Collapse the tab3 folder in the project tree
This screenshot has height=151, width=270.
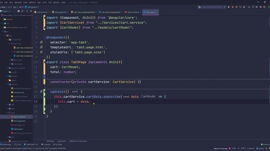click(7, 113)
